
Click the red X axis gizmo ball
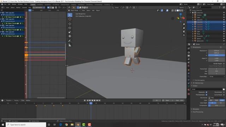coord(184,18)
